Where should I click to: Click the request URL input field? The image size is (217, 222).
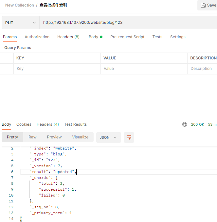pos(128,23)
